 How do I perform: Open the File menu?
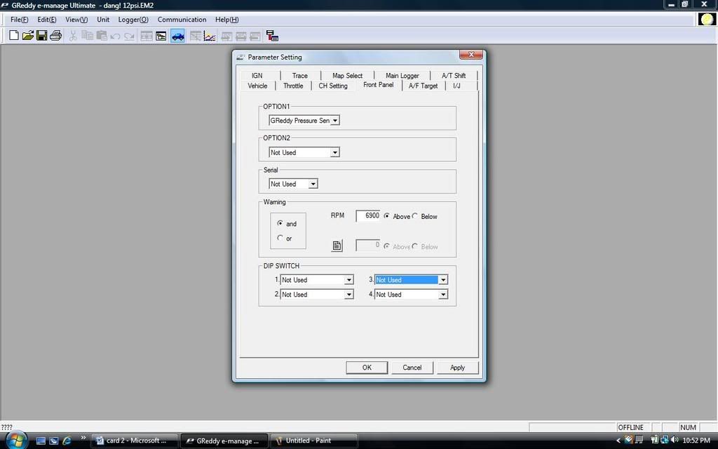click(19, 20)
